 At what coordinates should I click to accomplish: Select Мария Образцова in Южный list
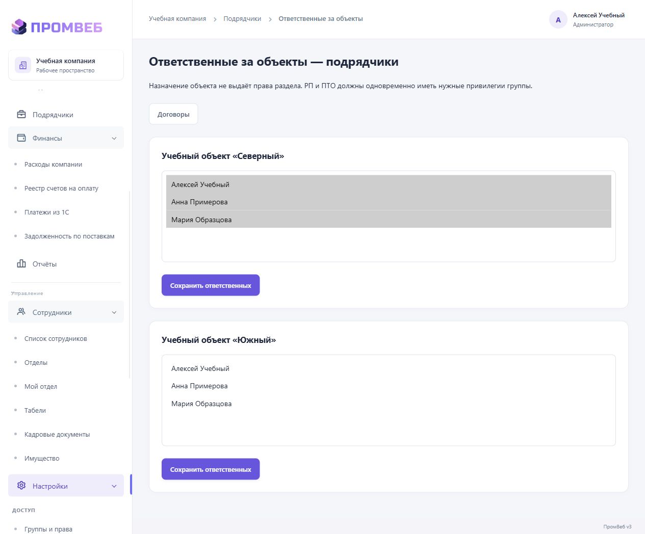point(389,404)
